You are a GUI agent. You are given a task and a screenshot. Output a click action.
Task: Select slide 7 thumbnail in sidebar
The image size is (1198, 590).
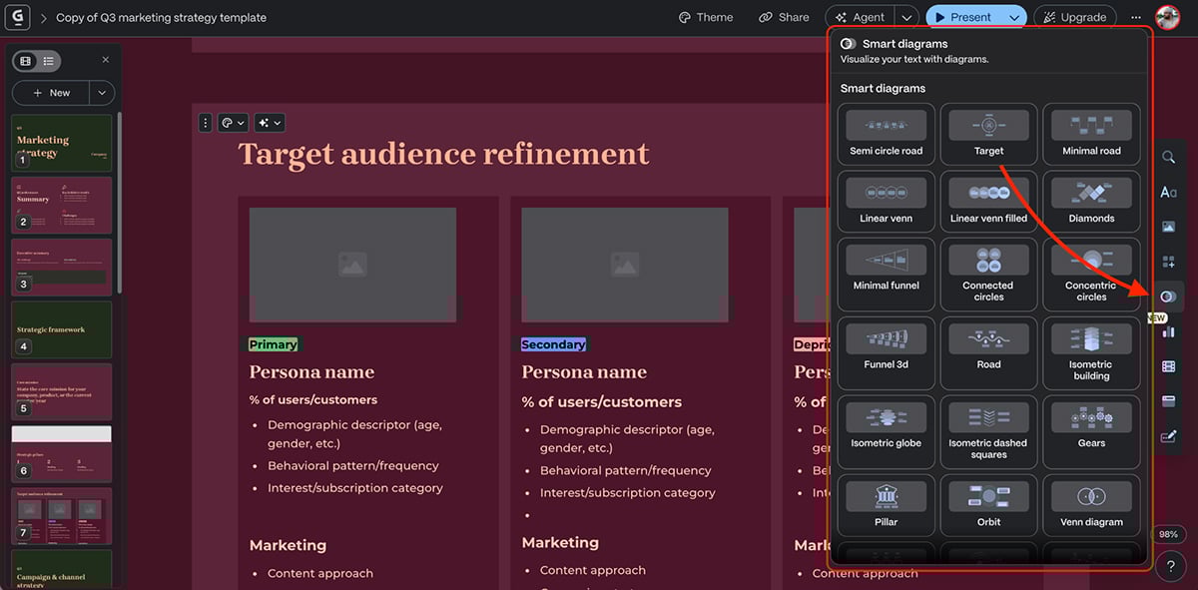62,514
